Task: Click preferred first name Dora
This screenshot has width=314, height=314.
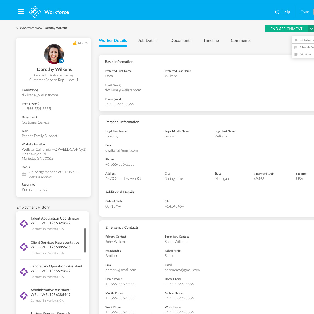Action: tap(109, 76)
